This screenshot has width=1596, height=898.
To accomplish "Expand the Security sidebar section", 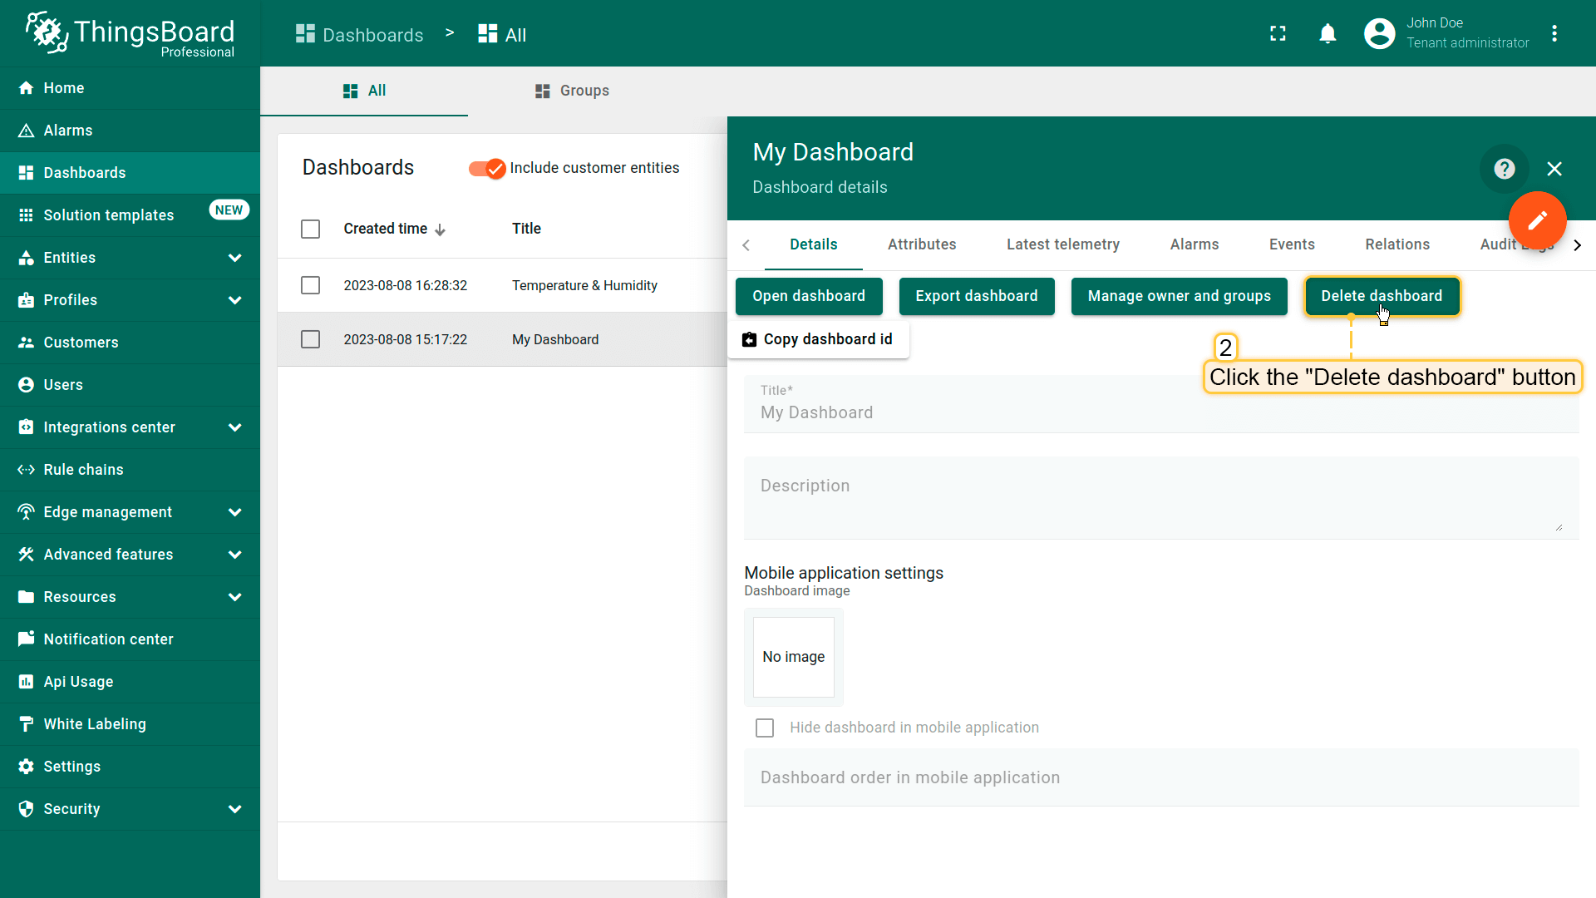I will coord(234,809).
